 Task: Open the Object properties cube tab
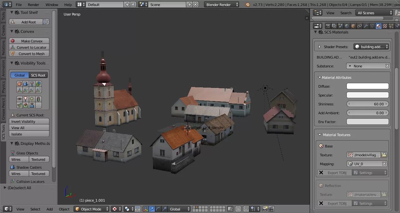pyautogui.click(x=353, y=26)
